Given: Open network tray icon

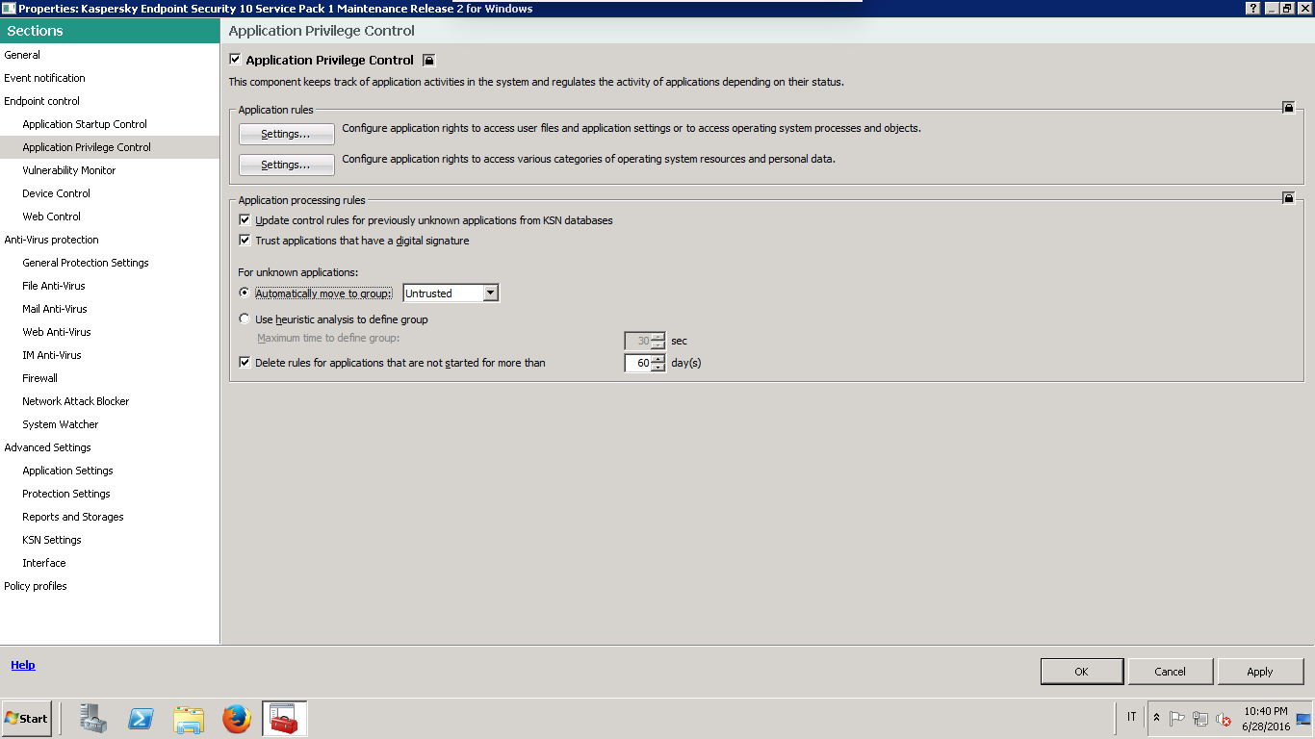Looking at the screenshot, I should 1200,719.
